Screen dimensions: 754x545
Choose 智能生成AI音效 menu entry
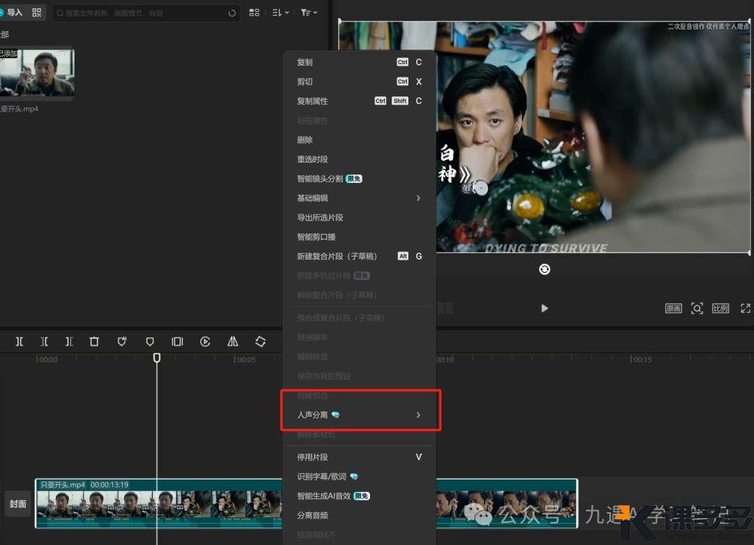pos(360,496)
